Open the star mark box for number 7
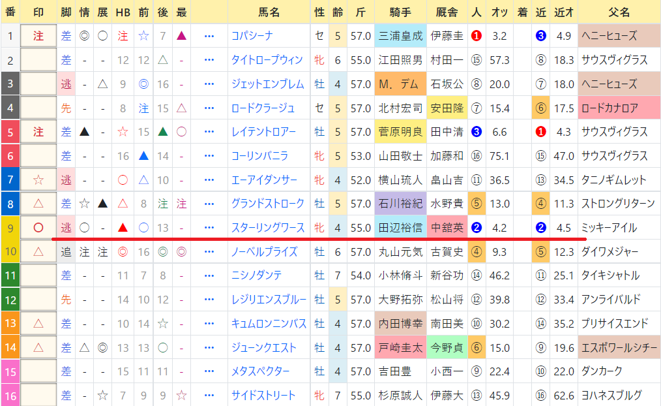This screenshot has height=406, width=661. coord(38,180)
